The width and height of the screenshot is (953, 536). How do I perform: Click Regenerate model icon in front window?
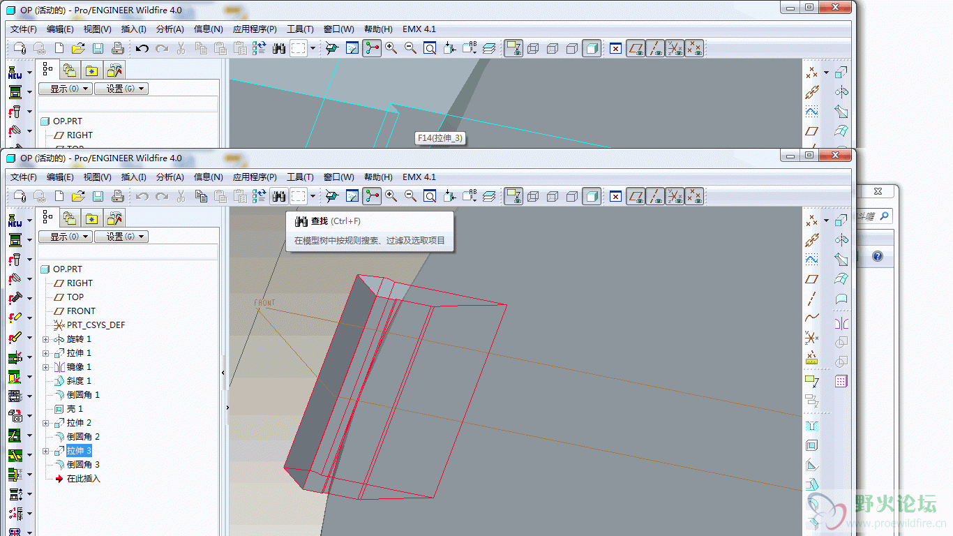260,197
